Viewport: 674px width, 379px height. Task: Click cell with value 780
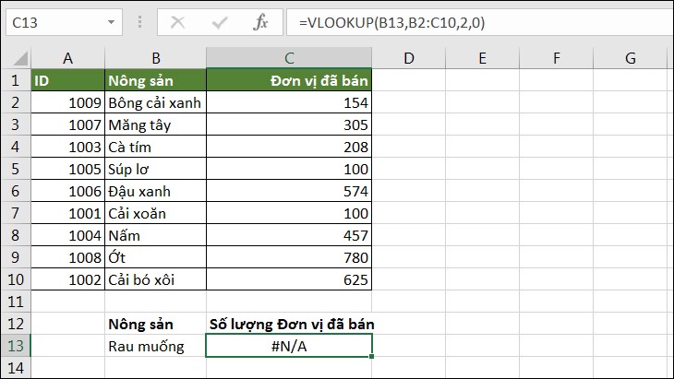[289, 257]
